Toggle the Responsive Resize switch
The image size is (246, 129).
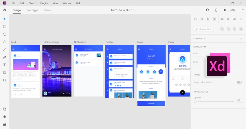[x=239, y=82]
